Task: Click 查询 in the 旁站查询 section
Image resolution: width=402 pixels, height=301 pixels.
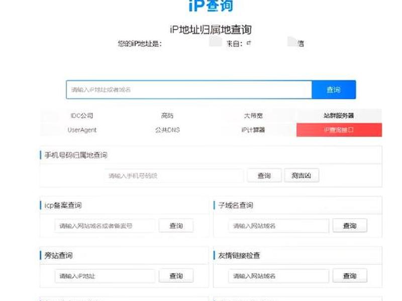Action: [176, 276]
